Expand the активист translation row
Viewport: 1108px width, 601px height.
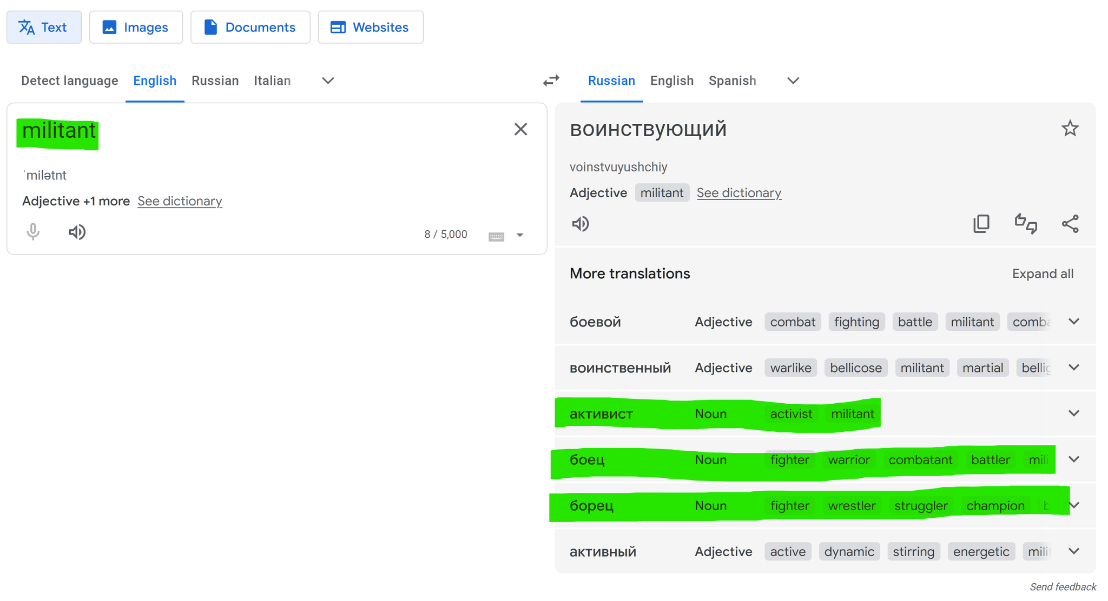(x=1074, y=413)
